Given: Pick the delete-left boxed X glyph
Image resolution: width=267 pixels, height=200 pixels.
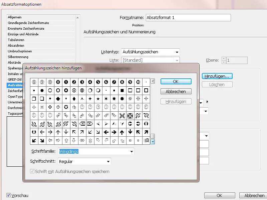Looking at the screenshot, I should [82, 124].
